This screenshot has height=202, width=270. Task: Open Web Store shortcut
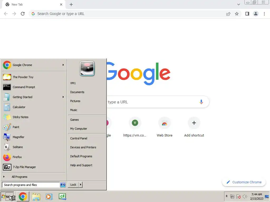pyautogui.click(x=165, y=127)
